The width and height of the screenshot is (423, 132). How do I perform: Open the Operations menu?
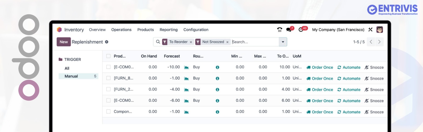pyautogui.click(x=121, y=30)
